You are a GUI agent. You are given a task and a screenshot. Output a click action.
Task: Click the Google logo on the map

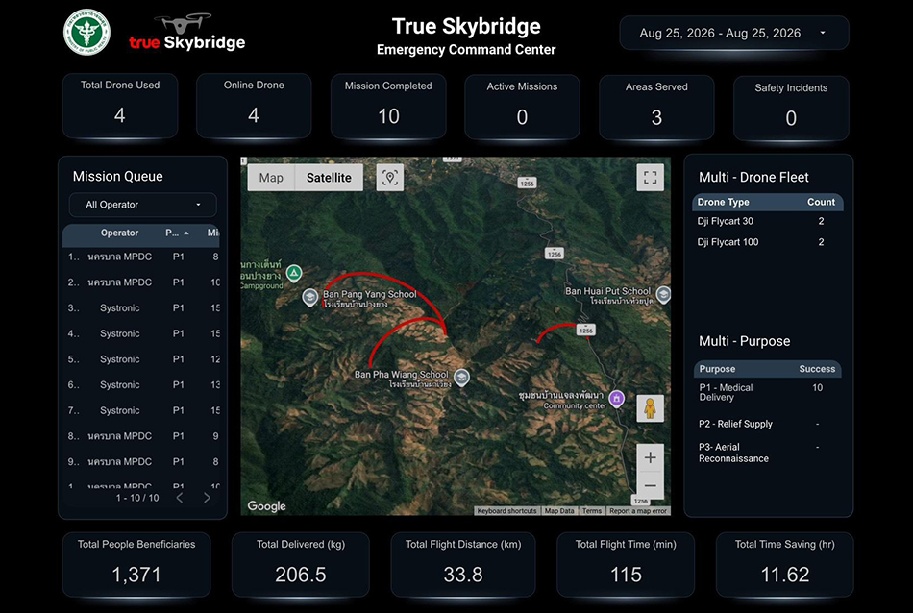[266, 506]
